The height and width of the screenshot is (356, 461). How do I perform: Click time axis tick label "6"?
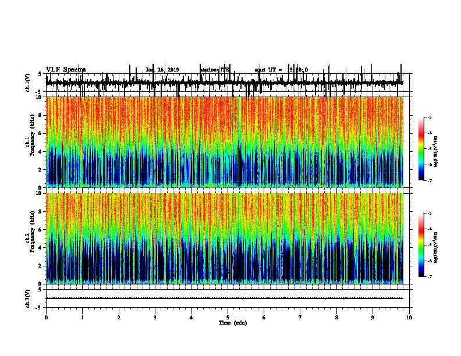pyautogui.click(x=264, y=318)
